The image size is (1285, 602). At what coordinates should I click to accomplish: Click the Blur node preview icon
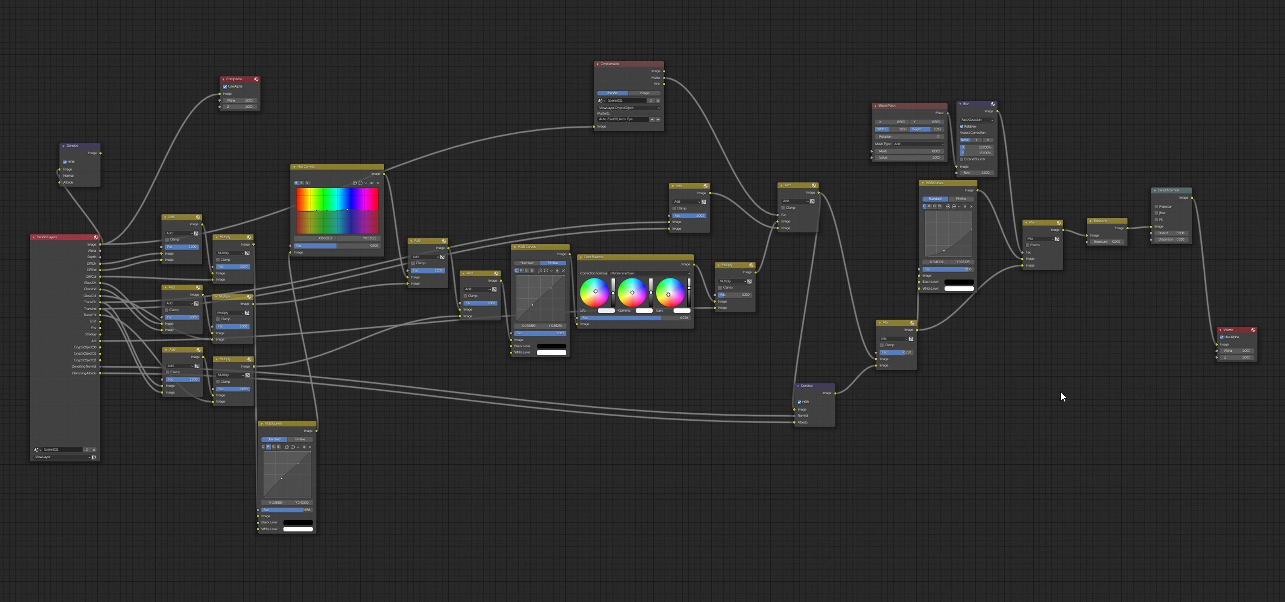click(993, 104)
